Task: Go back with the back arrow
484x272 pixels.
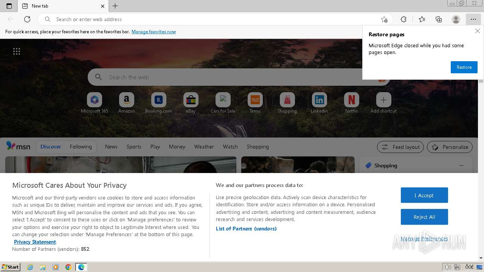Action: pos(11,19)
